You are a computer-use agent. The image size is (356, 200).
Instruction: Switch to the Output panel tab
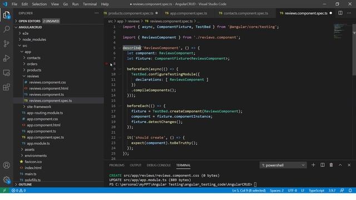coord(136,166)
